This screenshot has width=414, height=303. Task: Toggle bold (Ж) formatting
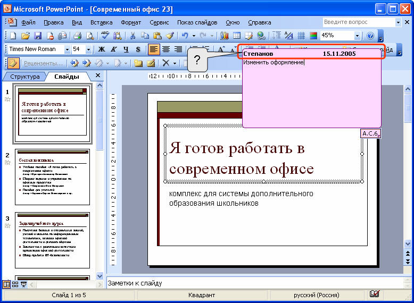pyautogui.click(x=102, y=49)
